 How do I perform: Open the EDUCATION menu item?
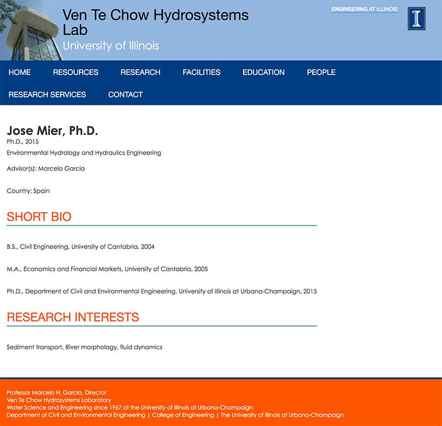tap(264, 72)
